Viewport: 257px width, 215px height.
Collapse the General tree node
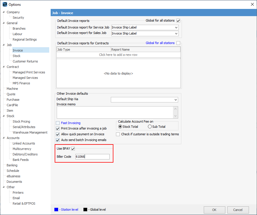coord(4,23)
